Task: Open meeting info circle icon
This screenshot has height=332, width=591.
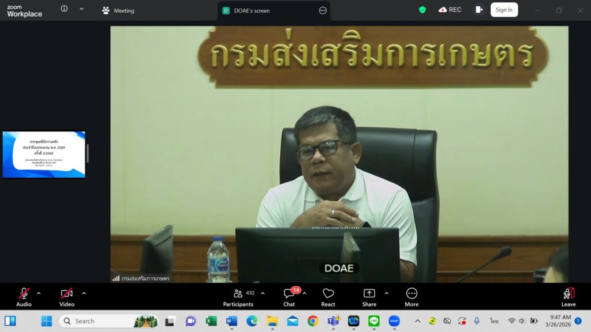Action: [x=64, y=9]
